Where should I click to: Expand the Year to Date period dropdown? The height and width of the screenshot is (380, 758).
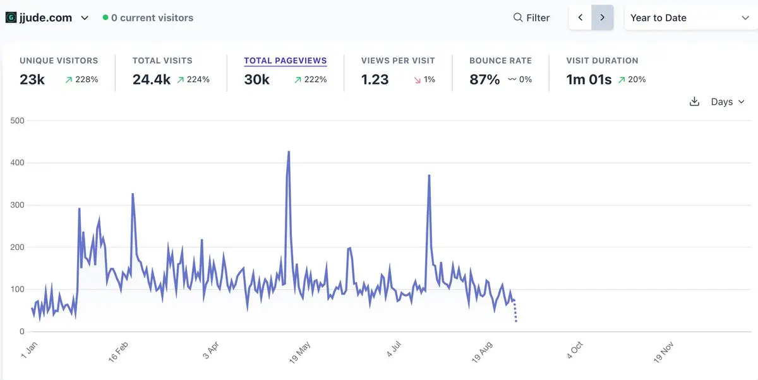(x=689, y=18)
